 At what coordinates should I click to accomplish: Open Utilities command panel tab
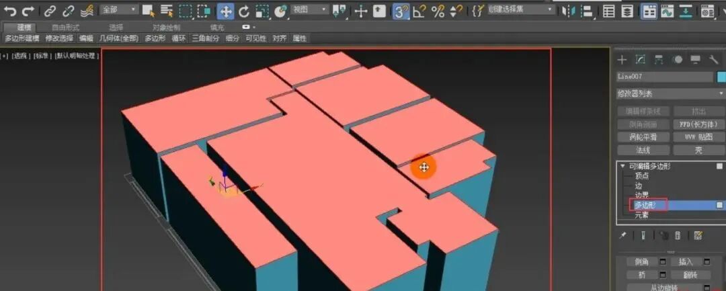coord(713,60)
